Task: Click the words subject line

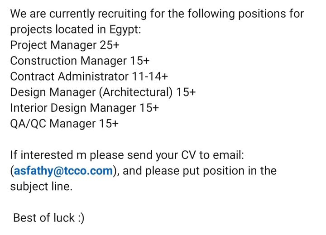Action: tap(41, 187)
